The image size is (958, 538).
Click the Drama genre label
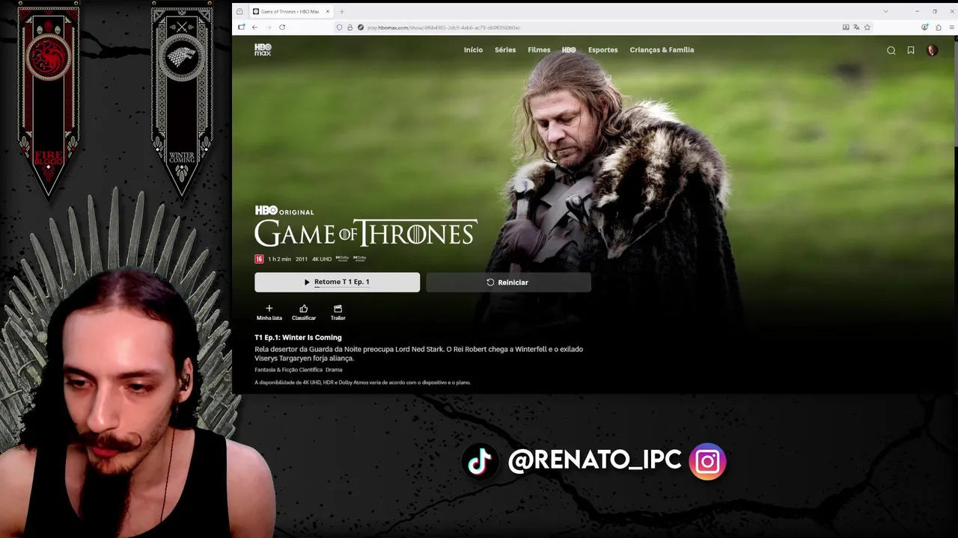(334, 370)
